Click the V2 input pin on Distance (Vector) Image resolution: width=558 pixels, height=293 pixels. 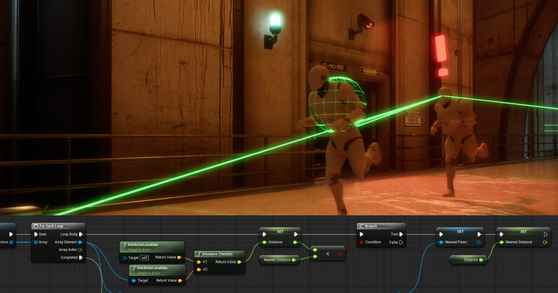[199, 269]
